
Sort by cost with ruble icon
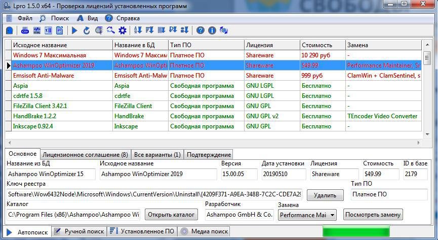click(x=173, y=30)
